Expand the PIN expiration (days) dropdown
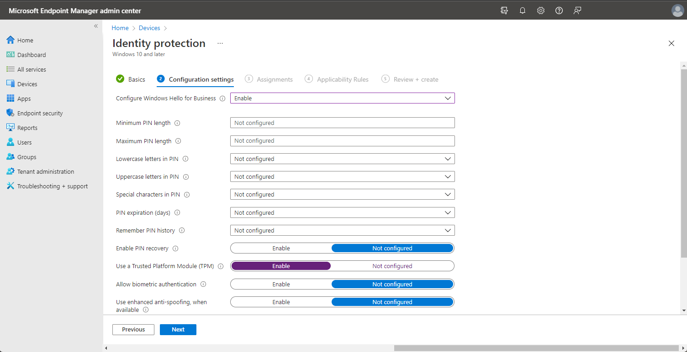This screenshot has height=352, width=687. coord(342,213)
